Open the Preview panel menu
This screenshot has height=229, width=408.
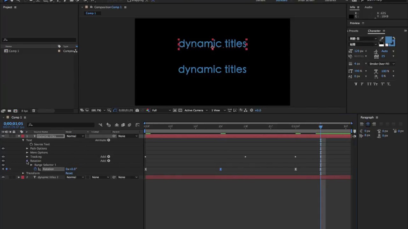pos(363,23)
